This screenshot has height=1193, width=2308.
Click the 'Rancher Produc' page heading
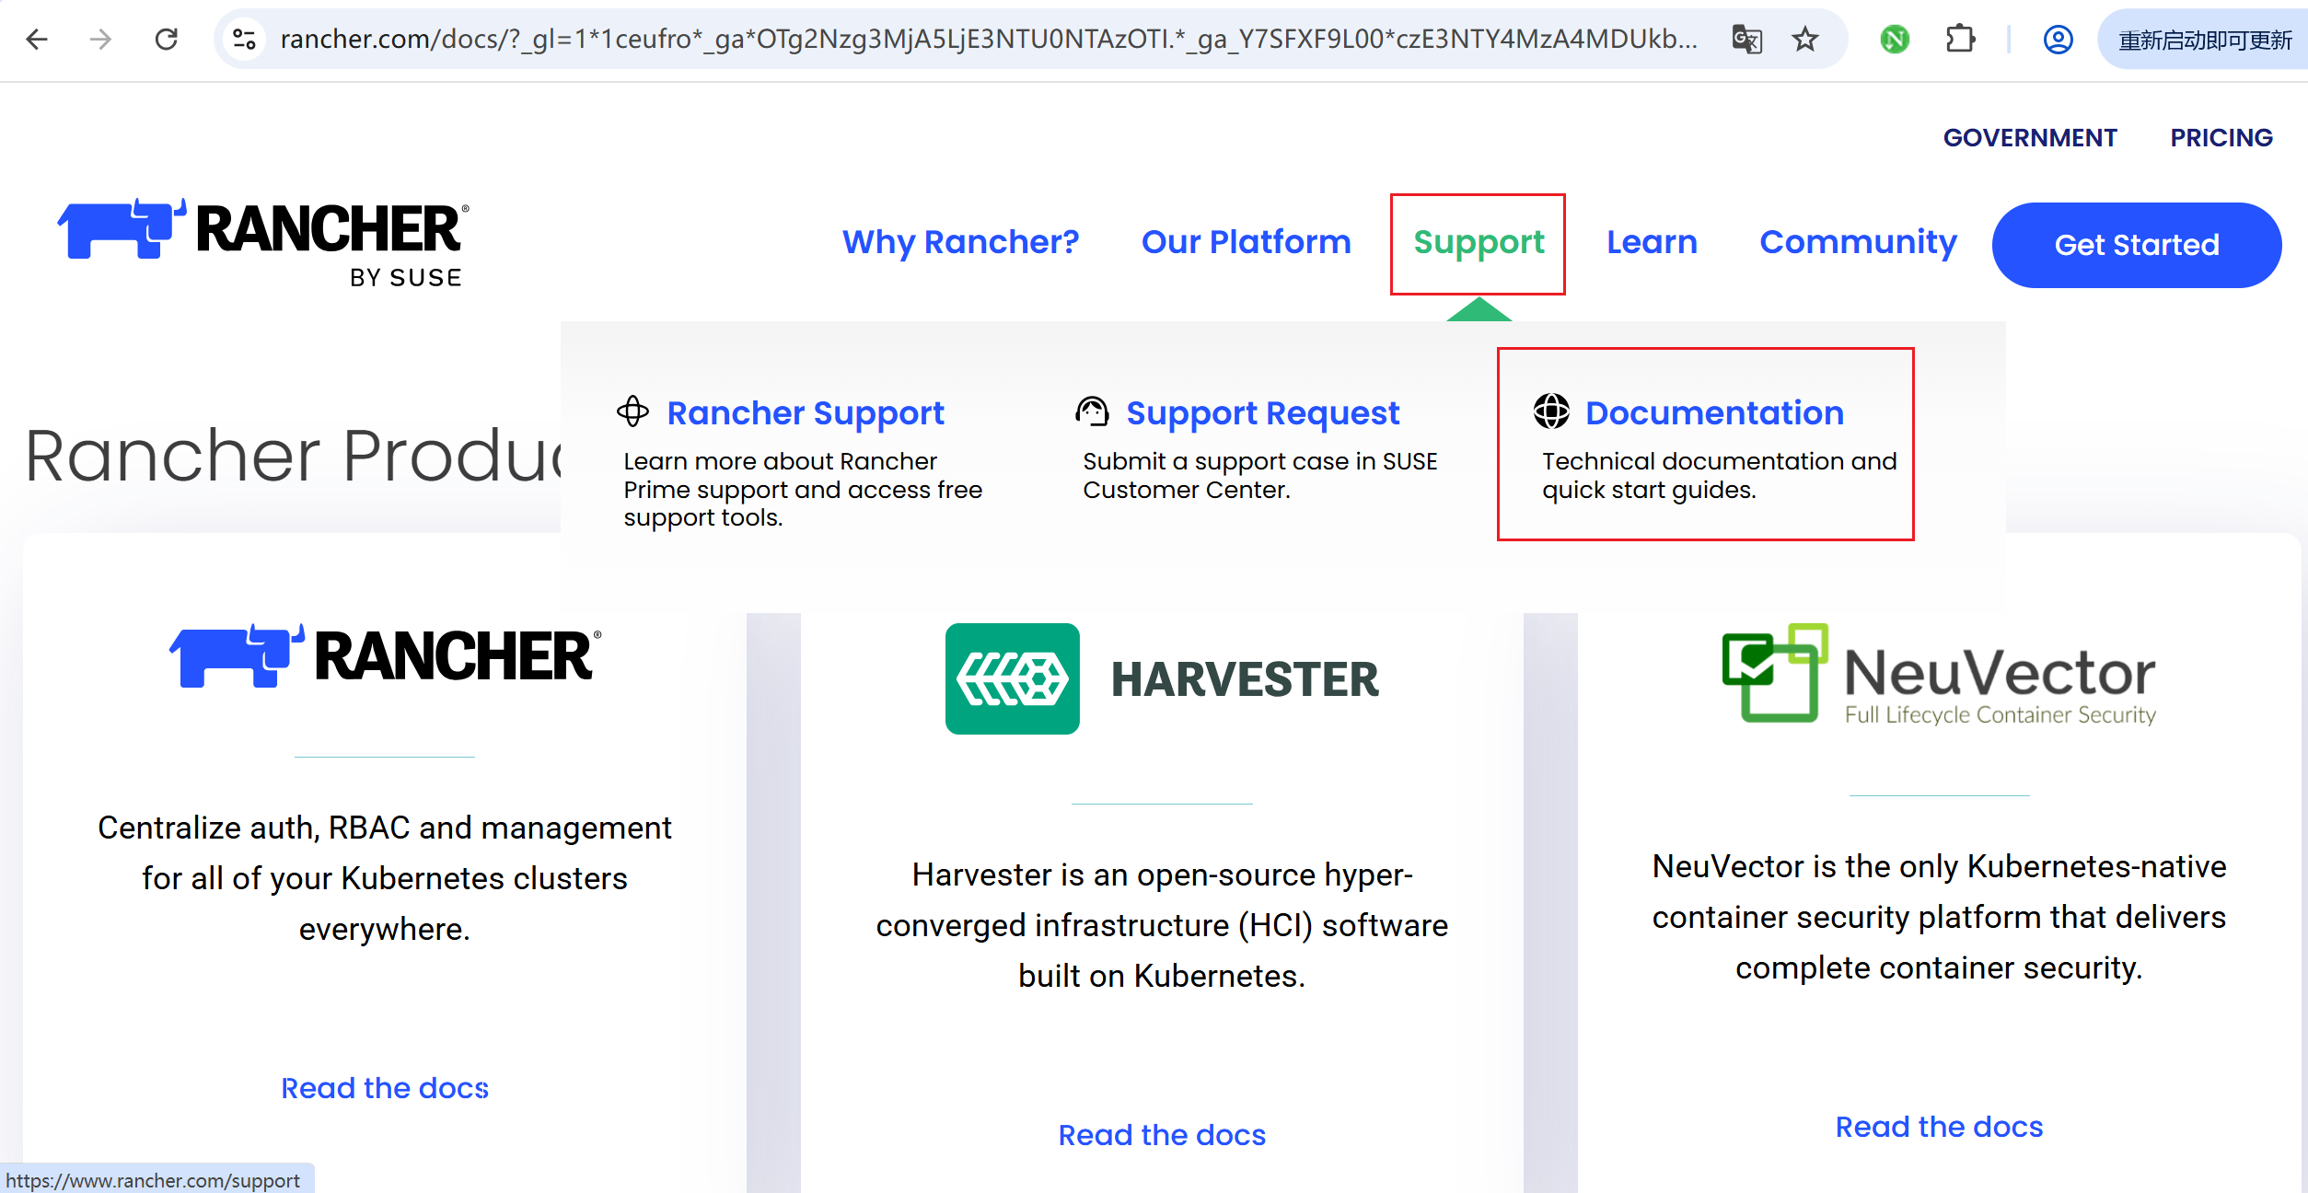coord(293,455)
